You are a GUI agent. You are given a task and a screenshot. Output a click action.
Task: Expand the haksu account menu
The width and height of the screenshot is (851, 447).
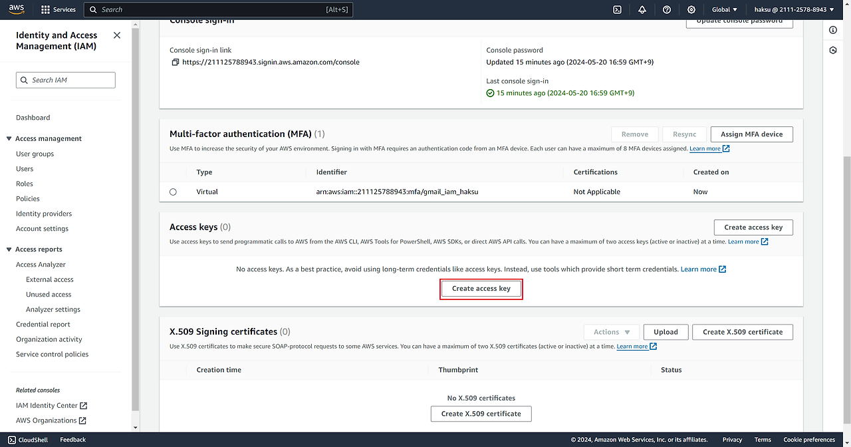click(794, 9)
